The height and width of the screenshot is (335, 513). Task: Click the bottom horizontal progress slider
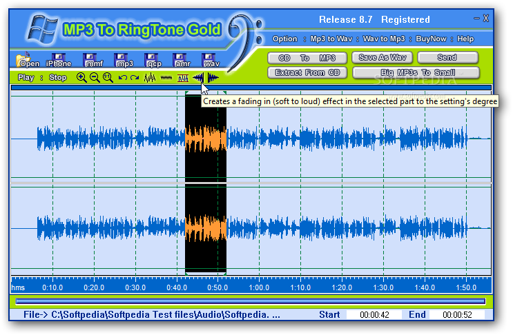click(251, 301)
